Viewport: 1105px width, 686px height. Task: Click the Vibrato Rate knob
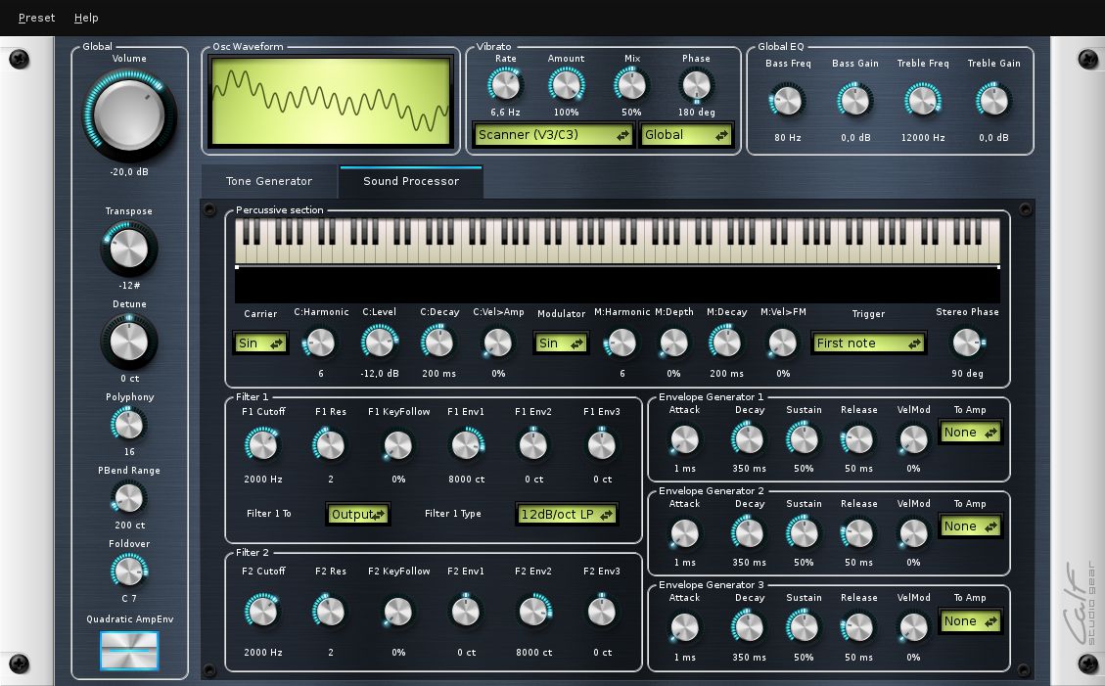pyautogui.click(x=505, y=85)
